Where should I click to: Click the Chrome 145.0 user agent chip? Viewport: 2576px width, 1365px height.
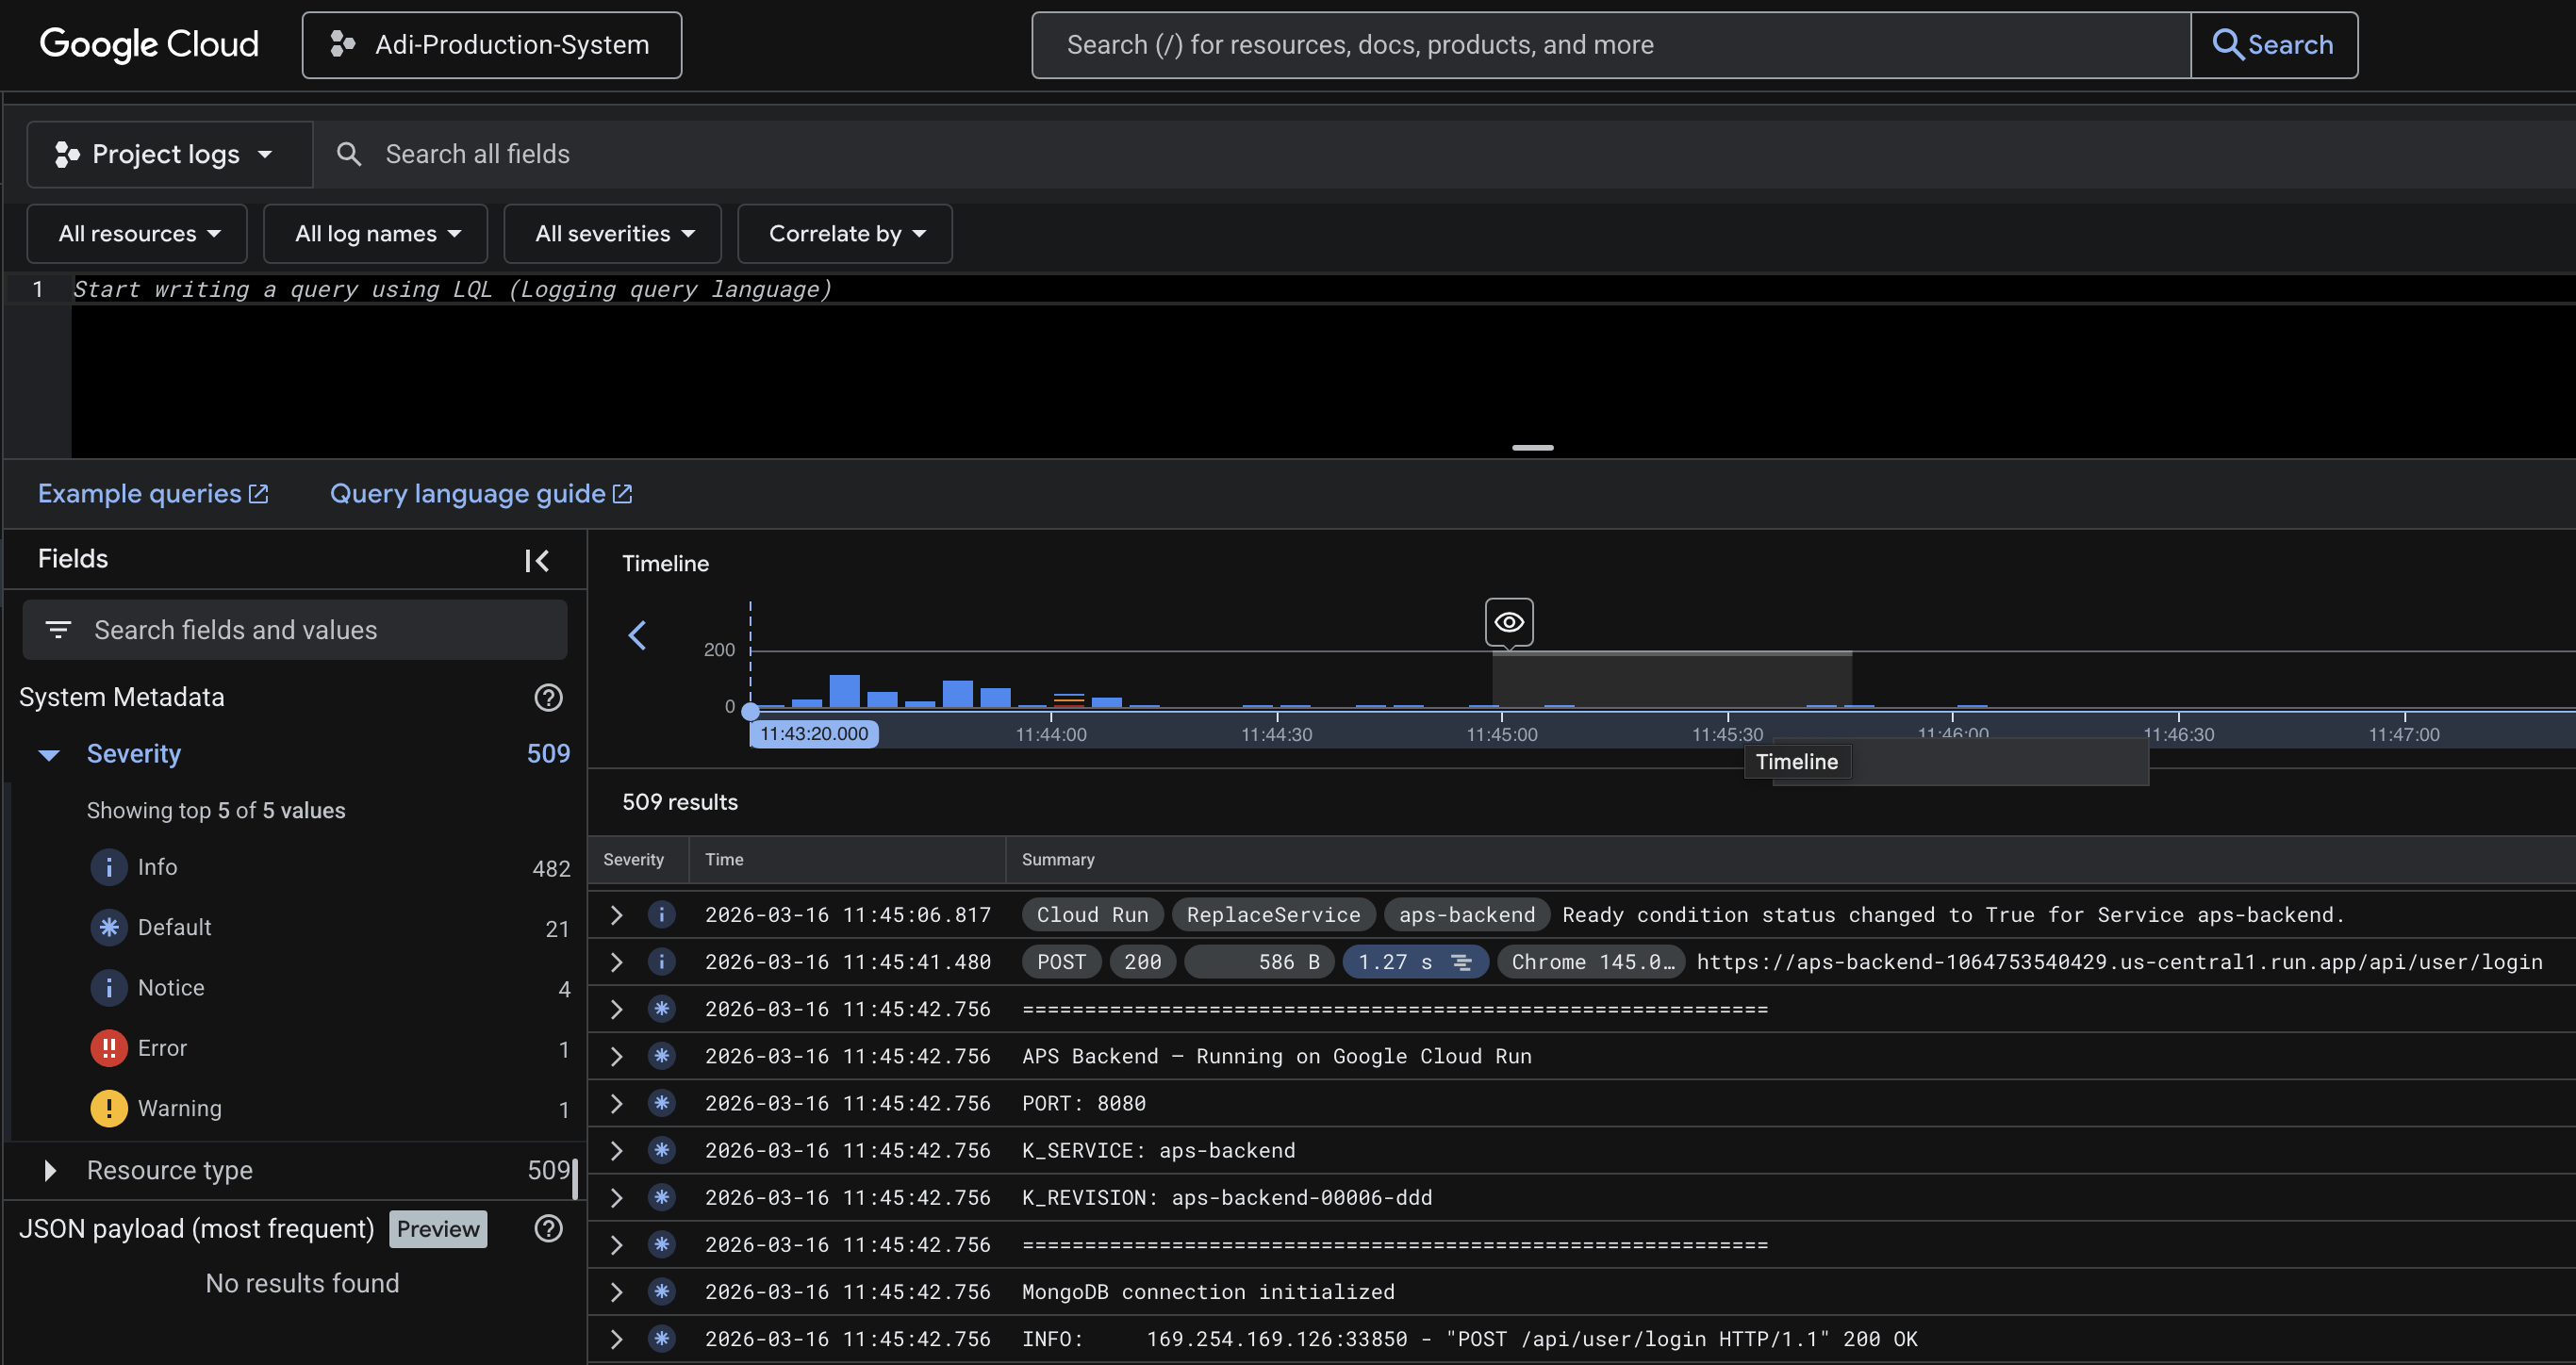[x=1592, y=962]
